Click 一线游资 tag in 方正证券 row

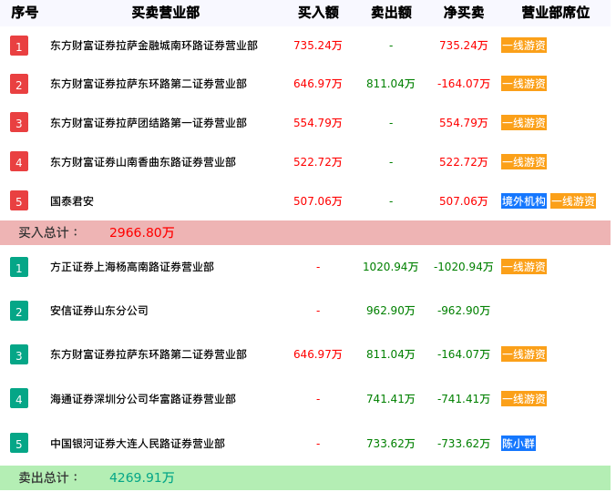click(x=524, y=267)
